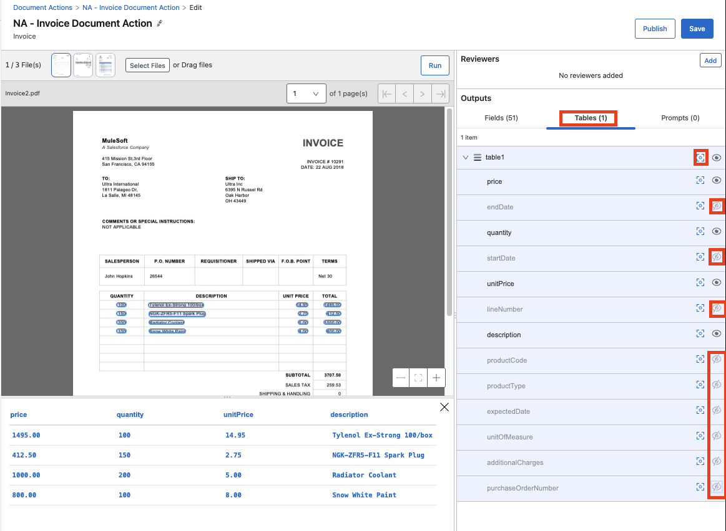Click the locate icon for unitPrice row
This screenshot has width=726, height=531.
(700, 282)
